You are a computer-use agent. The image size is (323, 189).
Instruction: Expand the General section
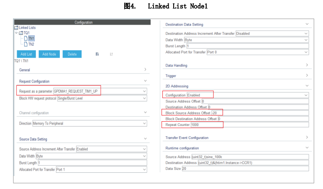(145, 69)
